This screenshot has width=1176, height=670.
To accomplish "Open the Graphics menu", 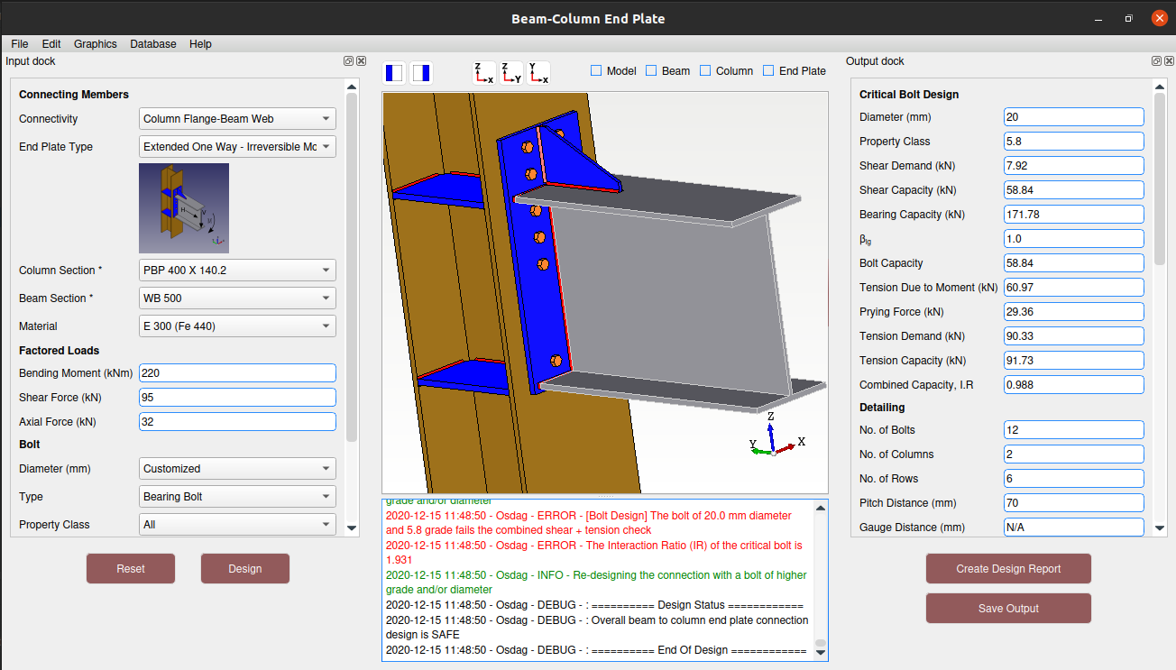I will tap(96, 44).
